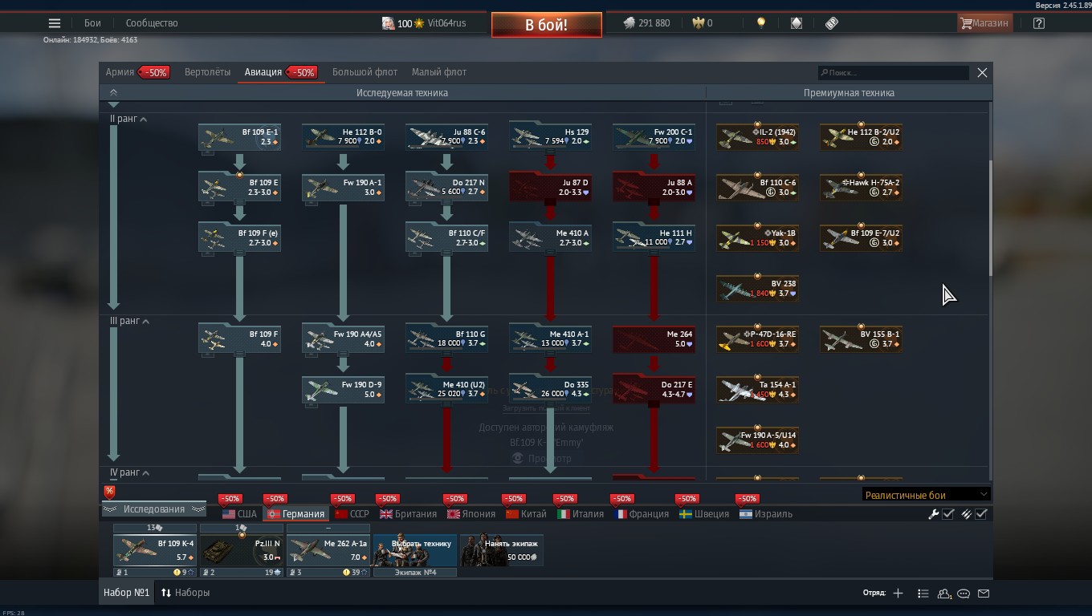Image resolution: width=1092 pixels, height=616 pixels.
Task: Click the В бой! battle button
Action: [x=547, y=25]
